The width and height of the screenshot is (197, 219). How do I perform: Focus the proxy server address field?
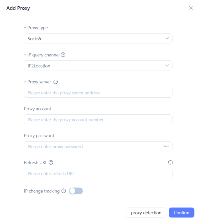pos(98,93)
